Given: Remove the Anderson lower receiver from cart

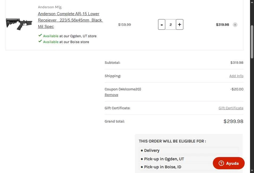Looking at the screenshot, I should click(235, 25).
